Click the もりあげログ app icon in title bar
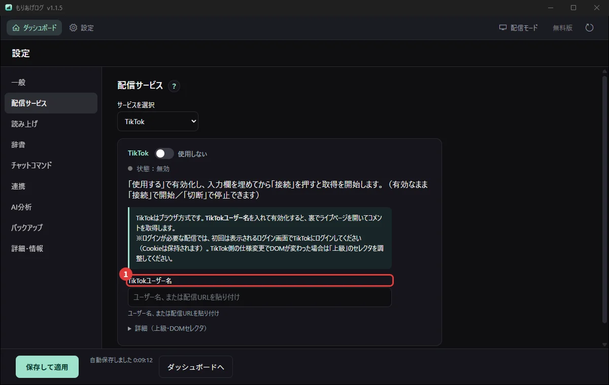 coord(9,8)
